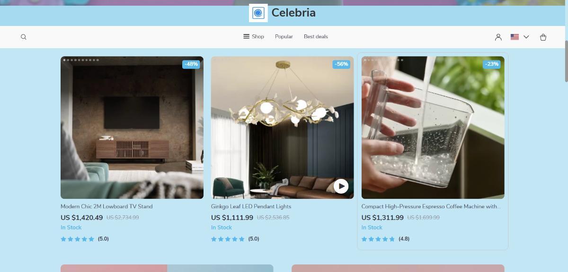Open Compact High-Pressure Espresso Coffee Machine link

431,206
